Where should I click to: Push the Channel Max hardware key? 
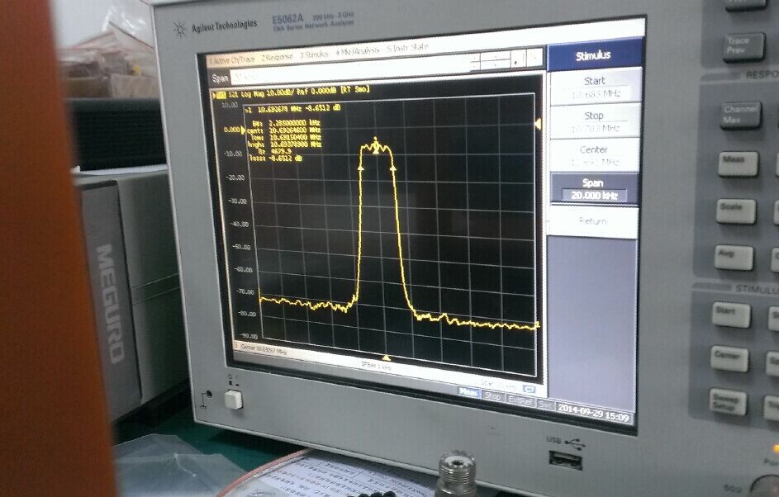point(741,116)
